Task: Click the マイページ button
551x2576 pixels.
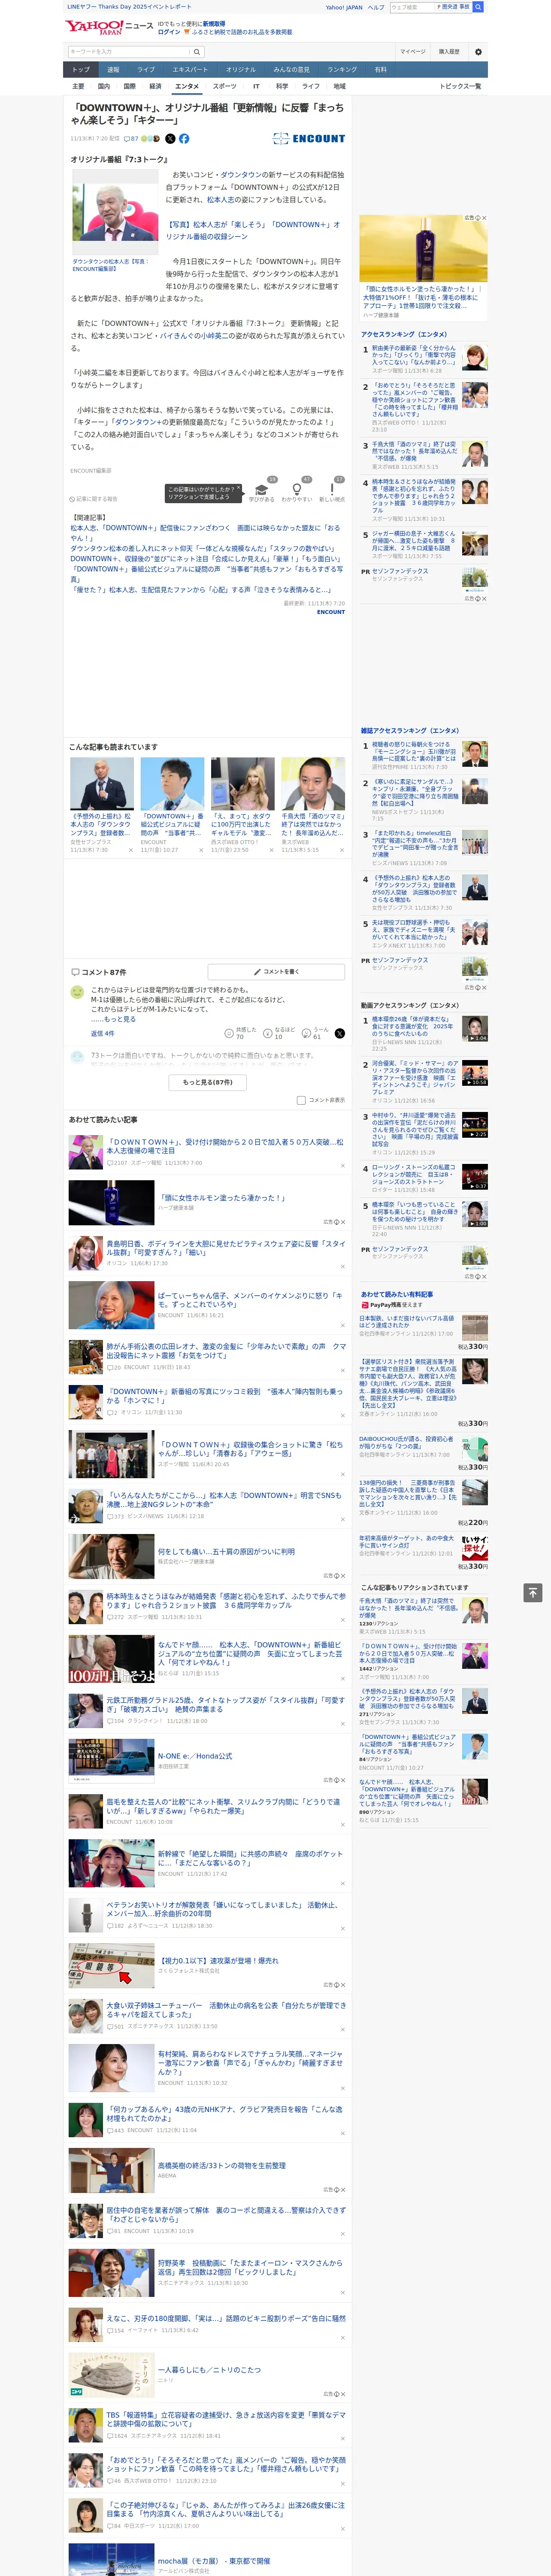Action: click(413, 52)
